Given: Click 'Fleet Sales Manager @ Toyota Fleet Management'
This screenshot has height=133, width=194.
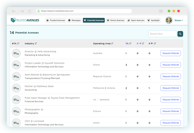Looking at the screenshot, I should [52, 98].
